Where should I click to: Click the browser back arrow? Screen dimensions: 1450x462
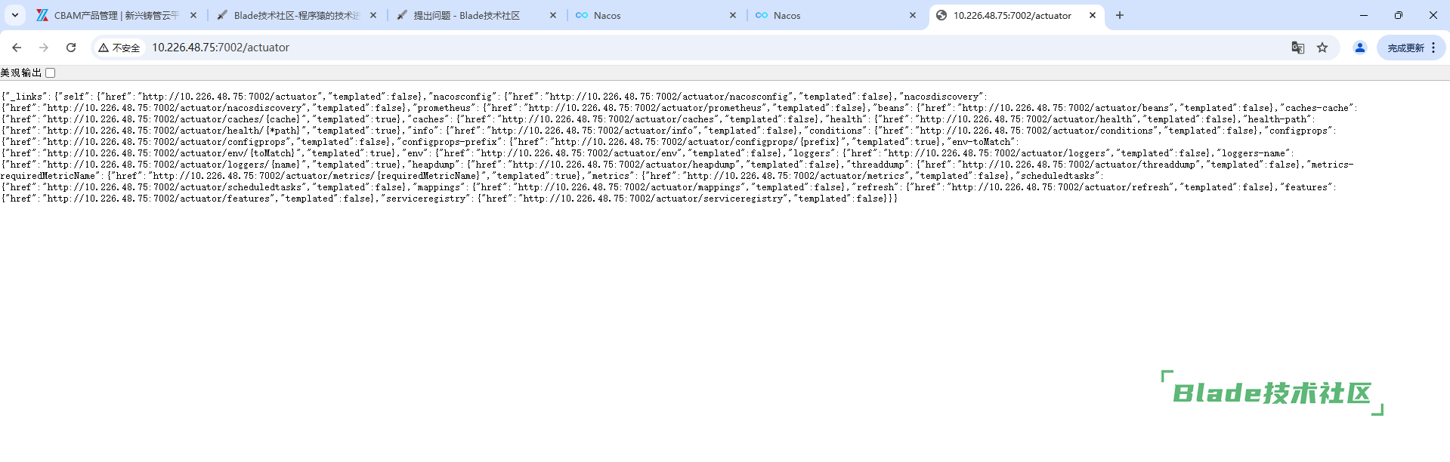click(x=17, y=48)
